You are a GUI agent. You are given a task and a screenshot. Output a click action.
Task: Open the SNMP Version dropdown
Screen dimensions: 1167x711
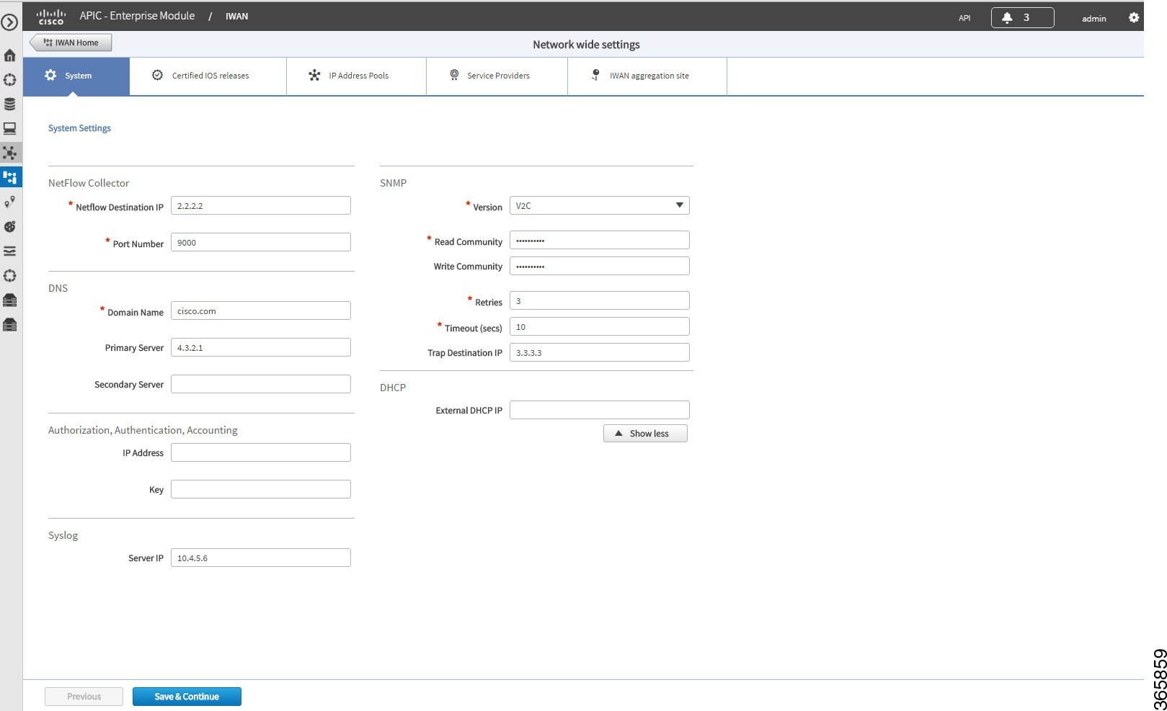599,205
